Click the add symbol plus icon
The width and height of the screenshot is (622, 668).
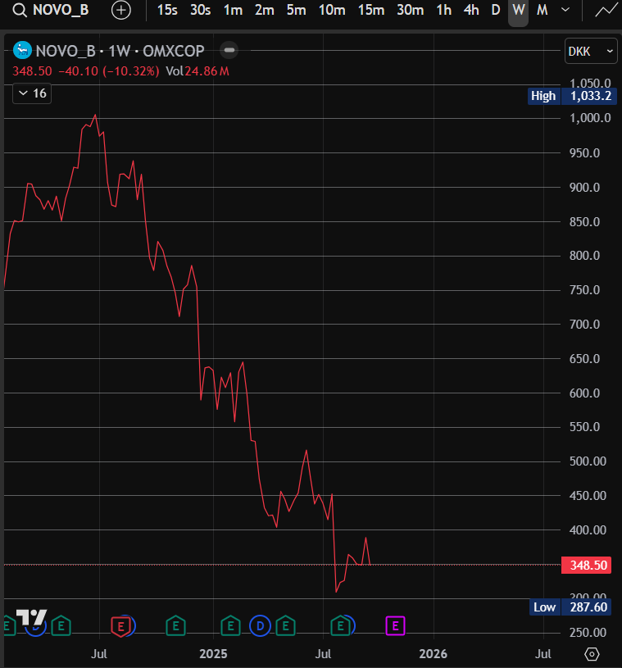pos(121,11)
